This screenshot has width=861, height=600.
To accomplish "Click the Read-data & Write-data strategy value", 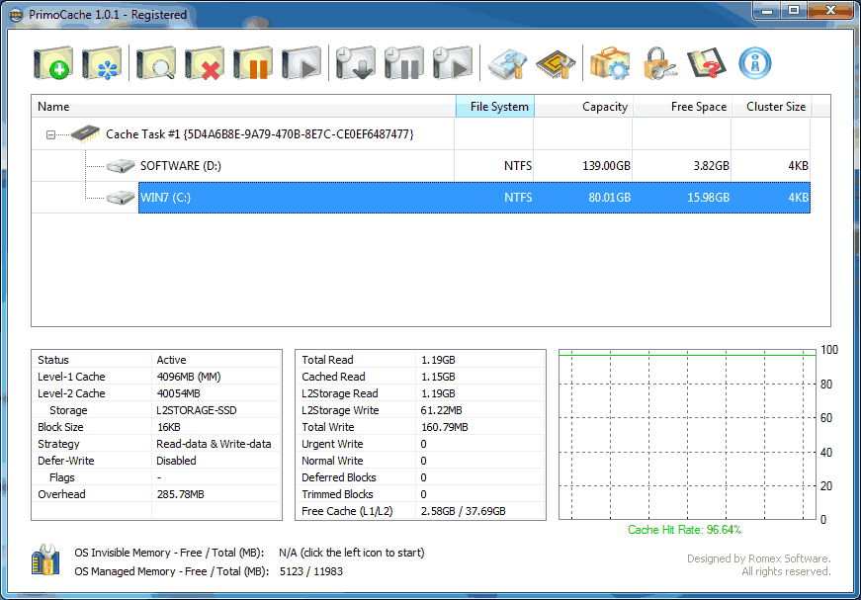I will coord(214,444).
